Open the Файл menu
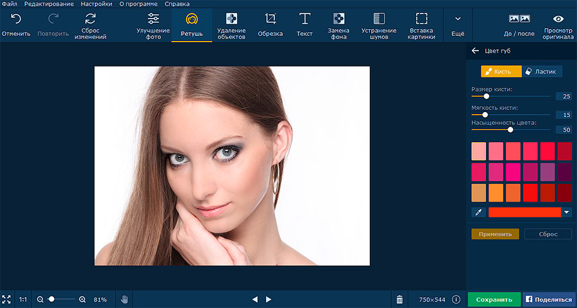 click(x=10, y=4)
